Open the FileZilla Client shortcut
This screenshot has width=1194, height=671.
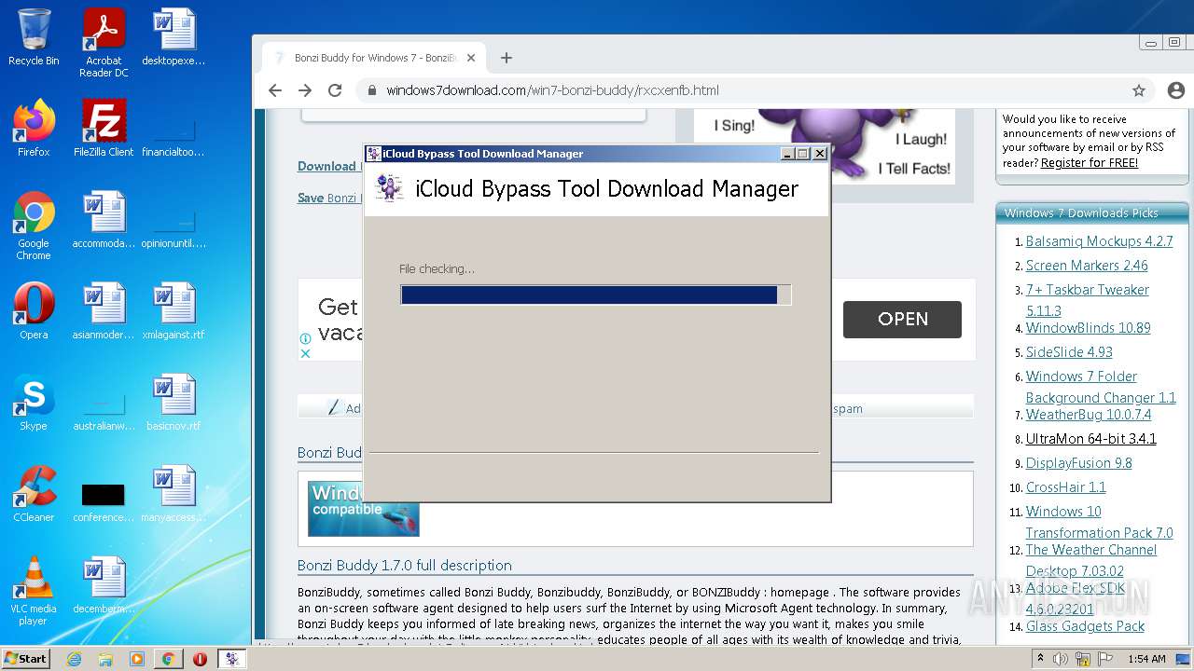click(x=104, y=129)
